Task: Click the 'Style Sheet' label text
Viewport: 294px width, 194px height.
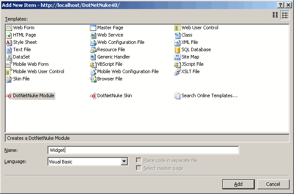Action: coord(25,42)
